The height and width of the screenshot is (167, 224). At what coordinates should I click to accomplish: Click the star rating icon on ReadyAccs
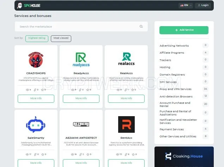pyautogui.click(x=87, y=90)
